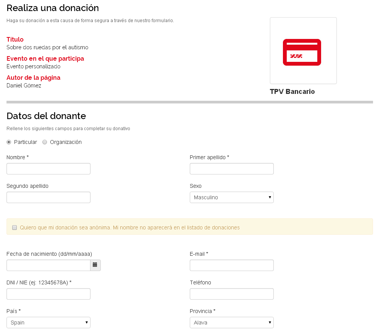This screenshot has height=334, width=378.
Task: Click the Primer apellido input field
Action: click(231, 169)
